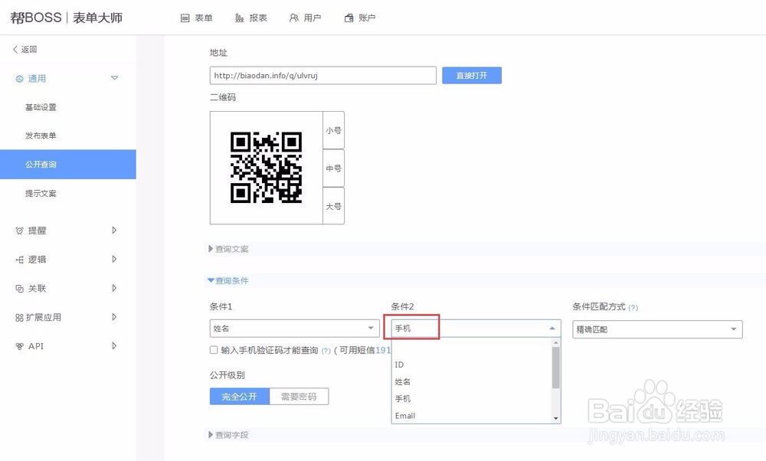Expand the 扩展应用 section arrow
Image resolution: width=766 pixels, height=461 pixels.
tap(114, 317)
